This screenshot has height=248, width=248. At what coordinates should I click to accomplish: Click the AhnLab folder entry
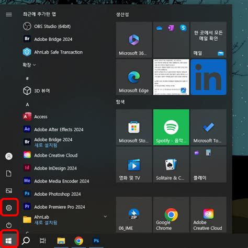tap(65, 220)
